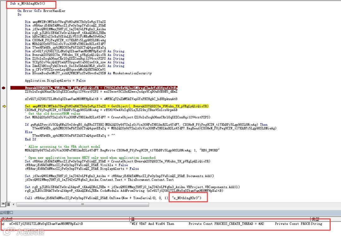
Task: Click the comment 'Get the old AccessVBOM value
Action: 52,114
